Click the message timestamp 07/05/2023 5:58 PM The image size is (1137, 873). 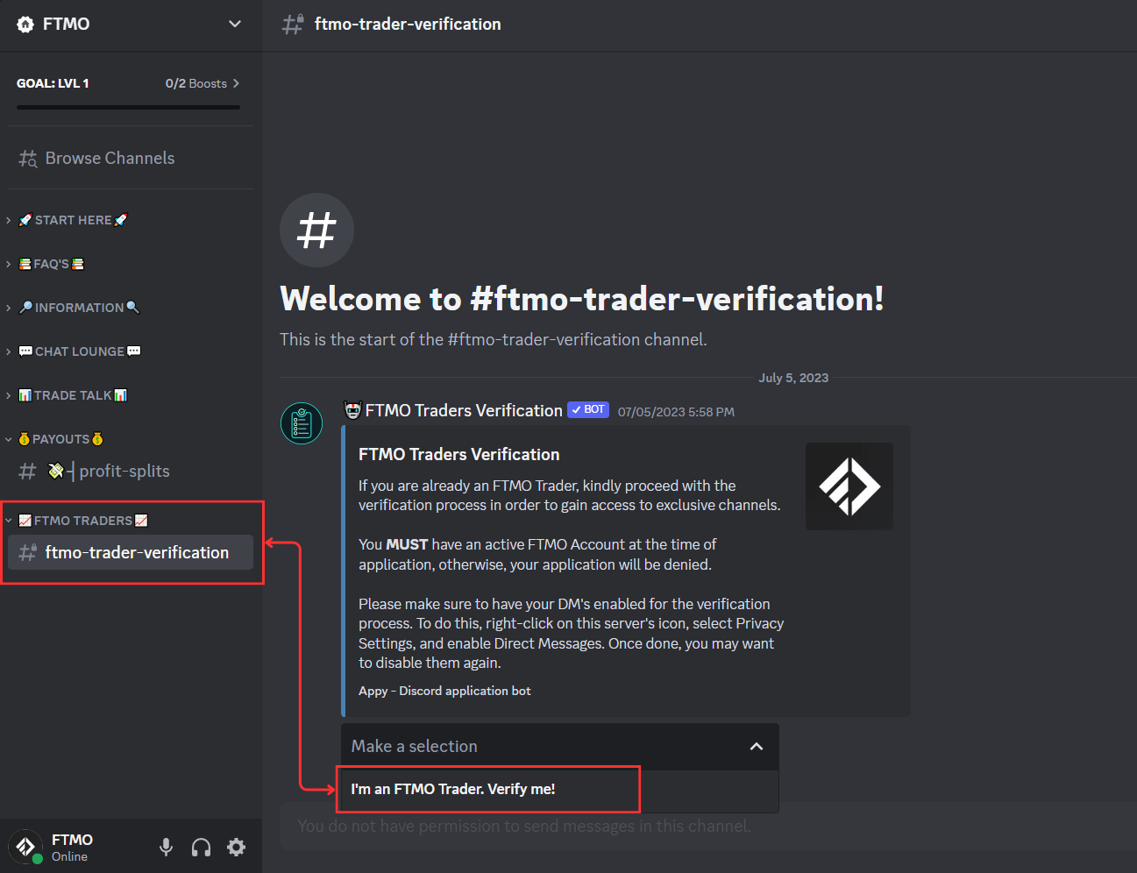point(676,412)
